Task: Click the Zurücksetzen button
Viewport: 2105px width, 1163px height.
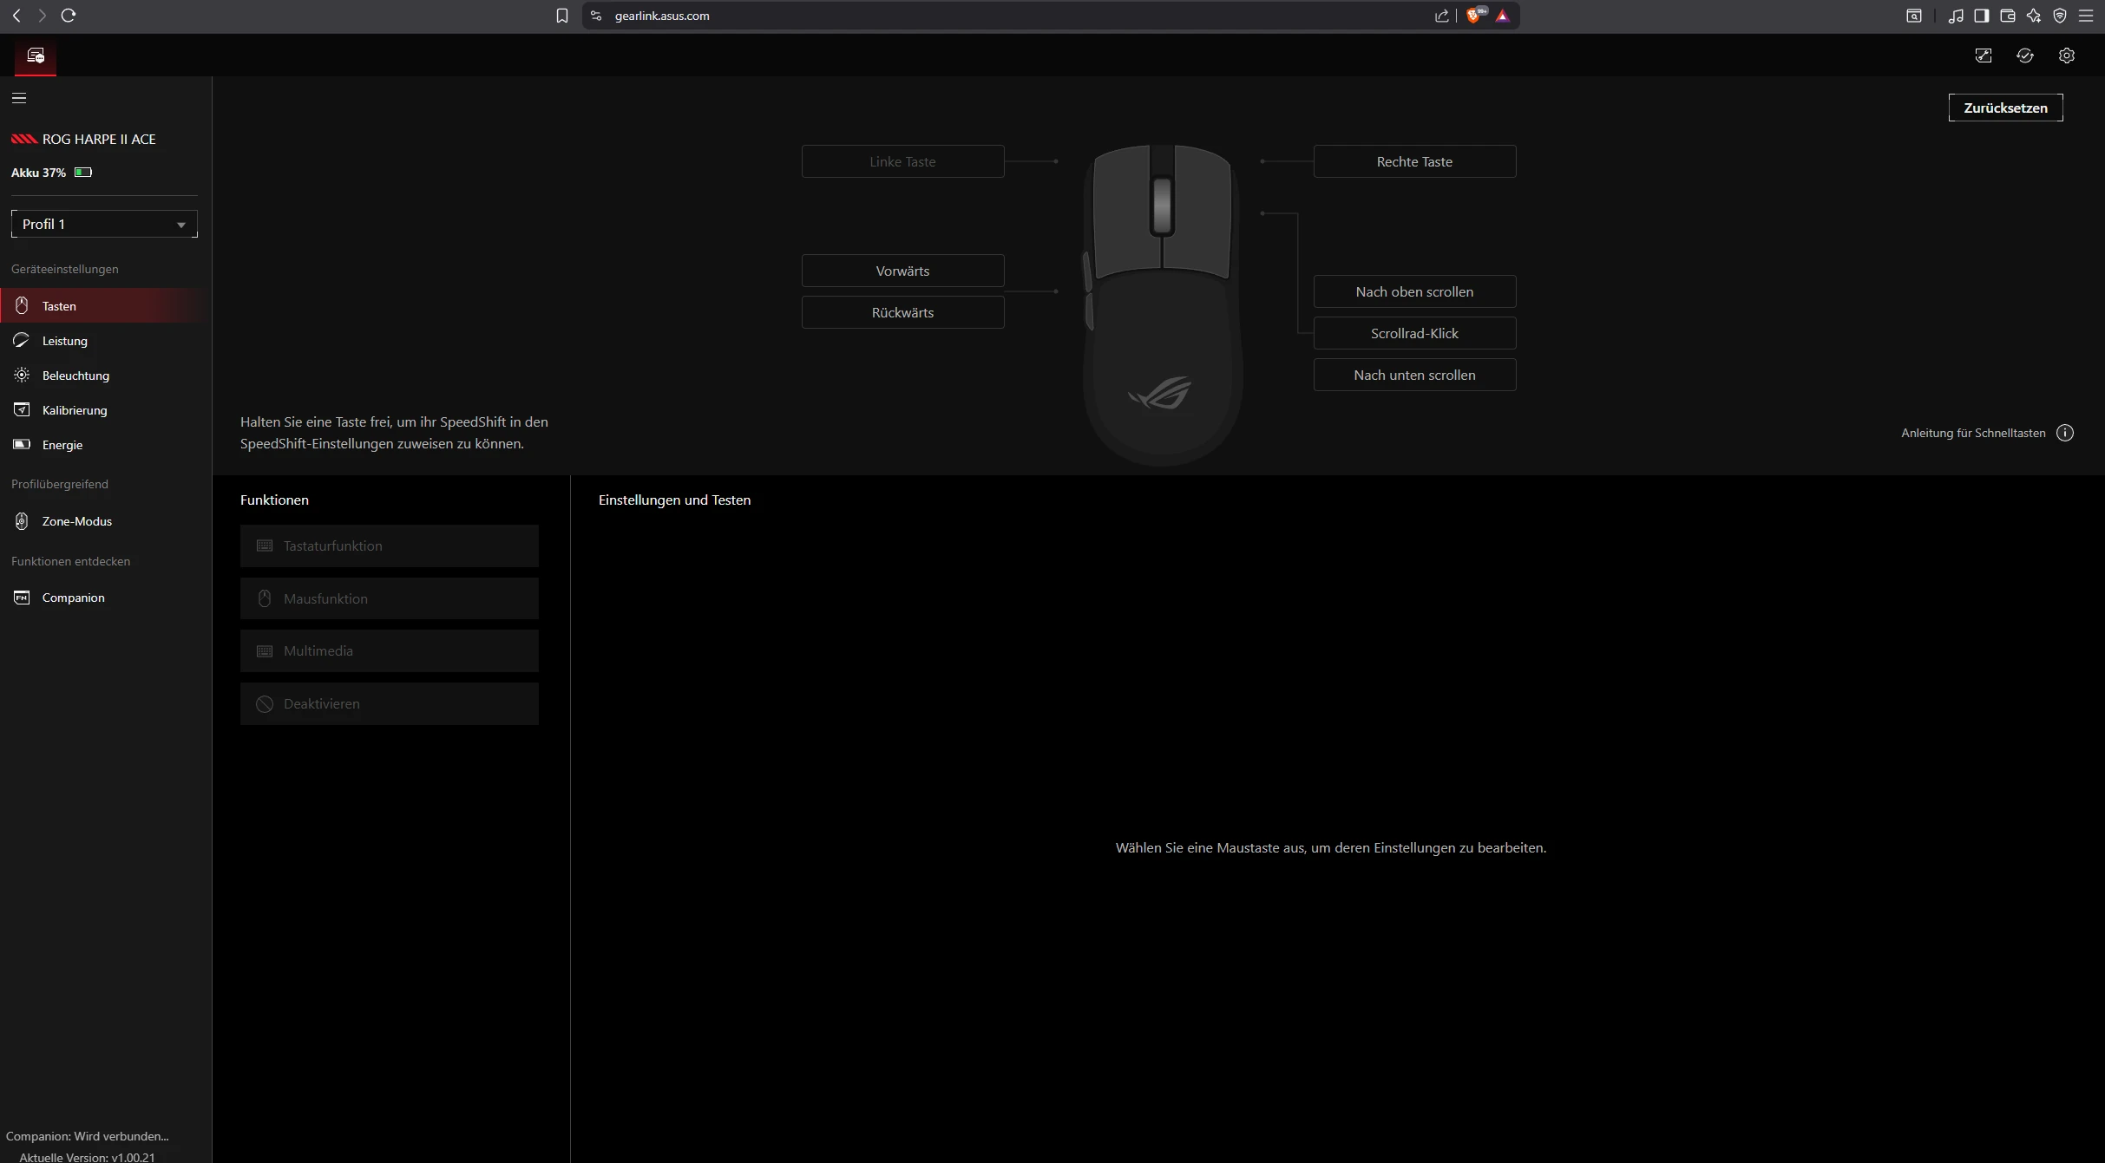Action: coord(2004,108)
